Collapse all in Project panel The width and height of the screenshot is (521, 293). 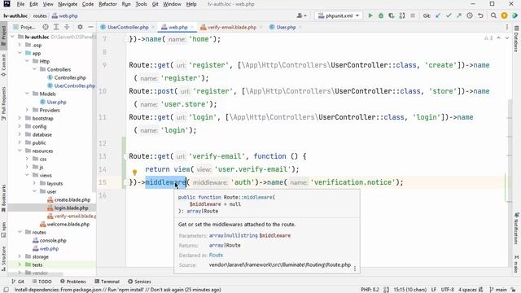coord(67,27)
